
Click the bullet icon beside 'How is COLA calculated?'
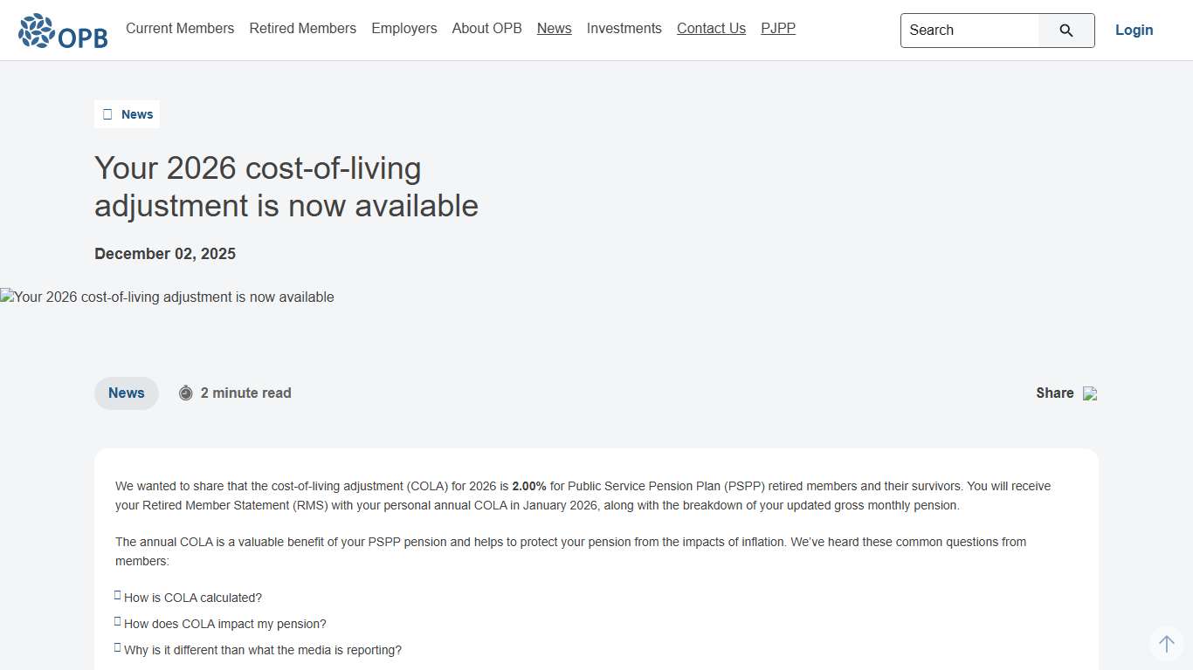[x=117, y=595]
